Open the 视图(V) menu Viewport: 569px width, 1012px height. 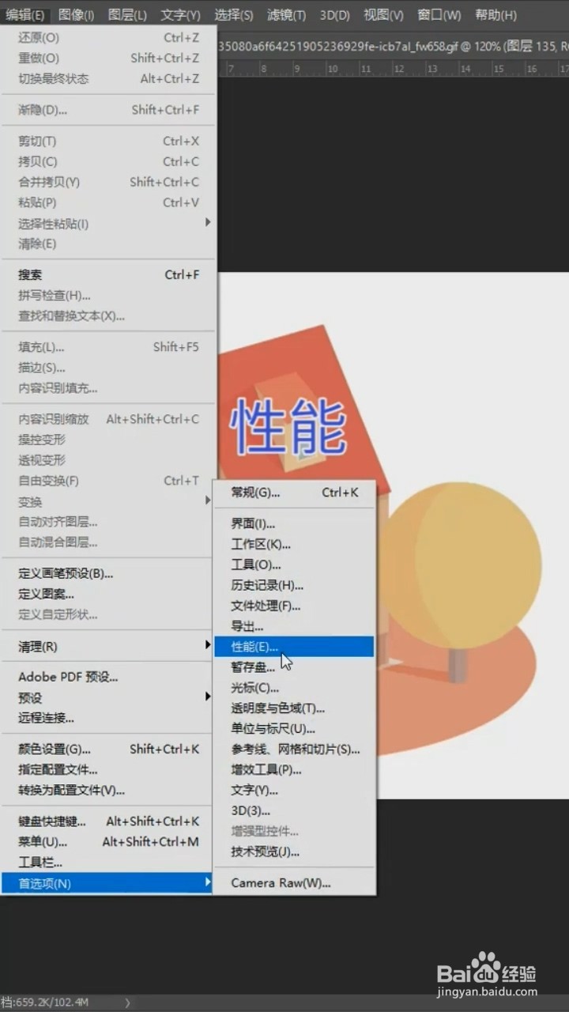pyautogui.click(x=383, y=15)
